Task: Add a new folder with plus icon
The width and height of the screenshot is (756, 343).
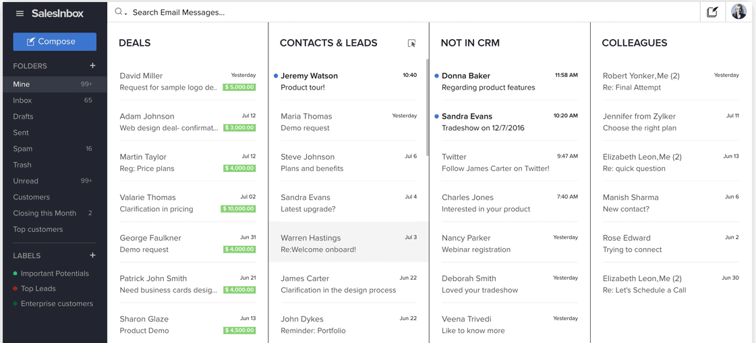Action: pos(92,66)
